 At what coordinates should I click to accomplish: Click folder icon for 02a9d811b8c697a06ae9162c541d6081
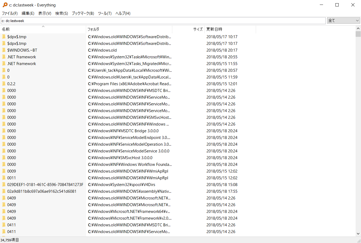click(x=4, y=191)
